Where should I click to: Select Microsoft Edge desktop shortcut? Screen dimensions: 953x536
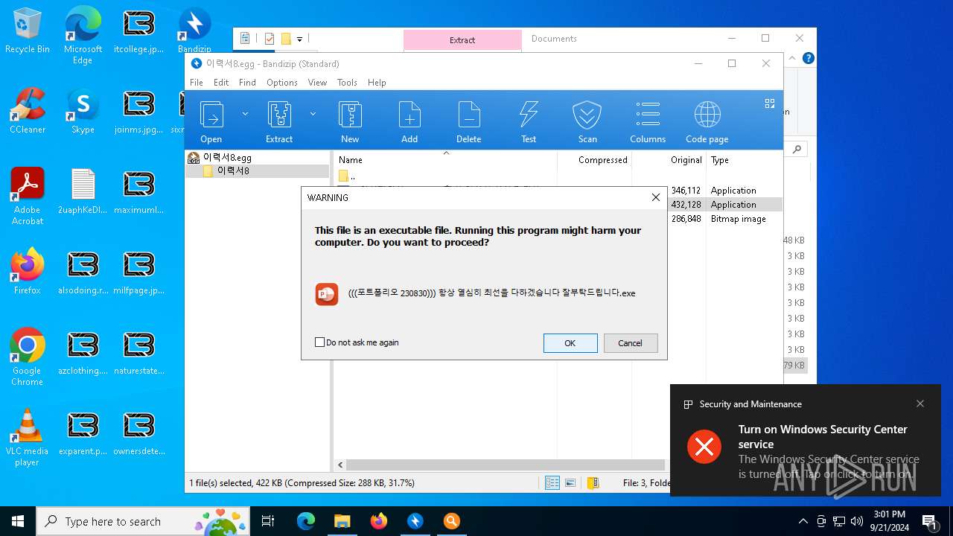tap(83, 36)
